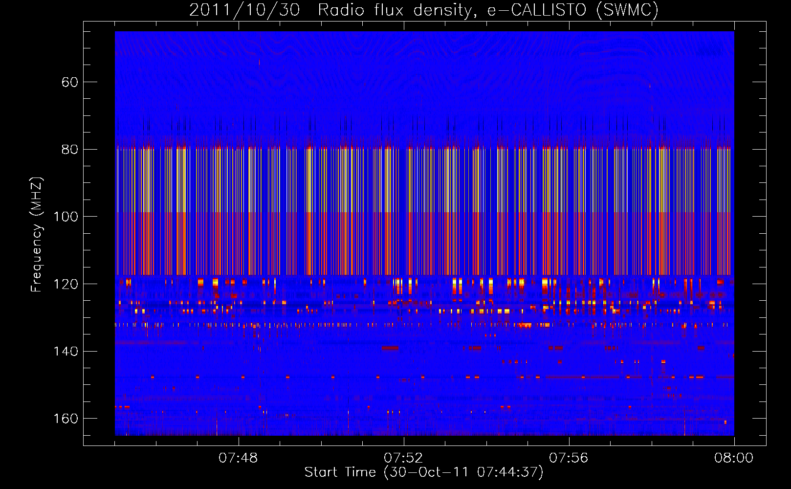Click the 08:00 time tick label
This screenshot has width=791, height=489.
pos(734,458)
